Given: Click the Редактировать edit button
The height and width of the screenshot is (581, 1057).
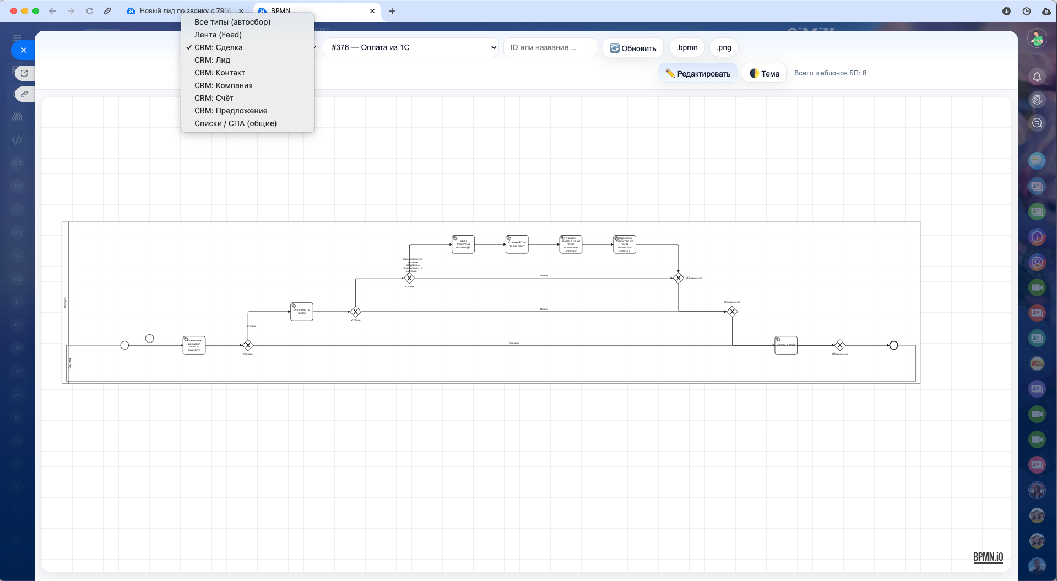Looking at the screenshot, I should pos(697,73).
